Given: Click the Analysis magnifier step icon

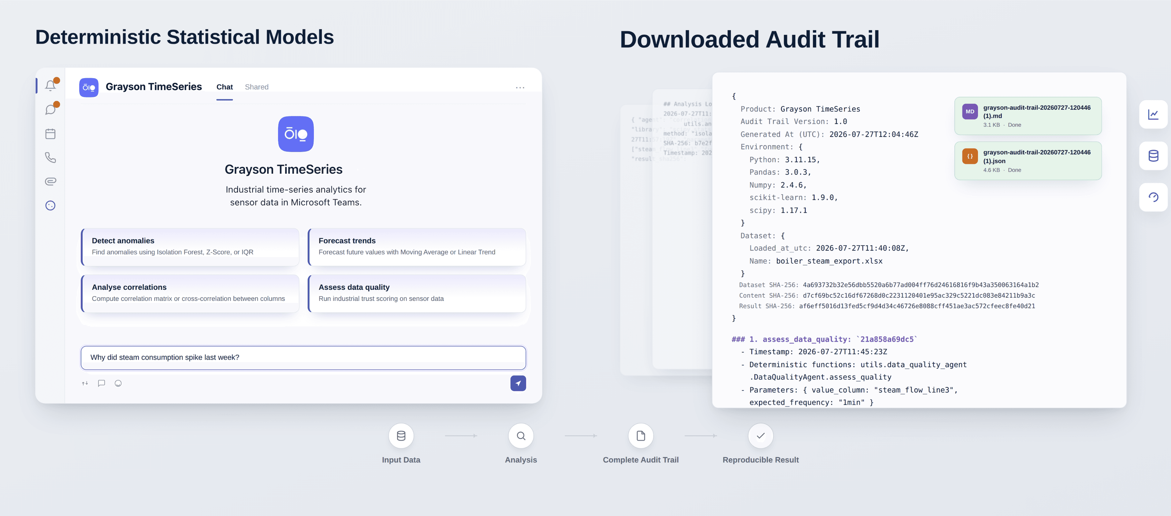Looking at the screenshot, I should click(521, 436).
